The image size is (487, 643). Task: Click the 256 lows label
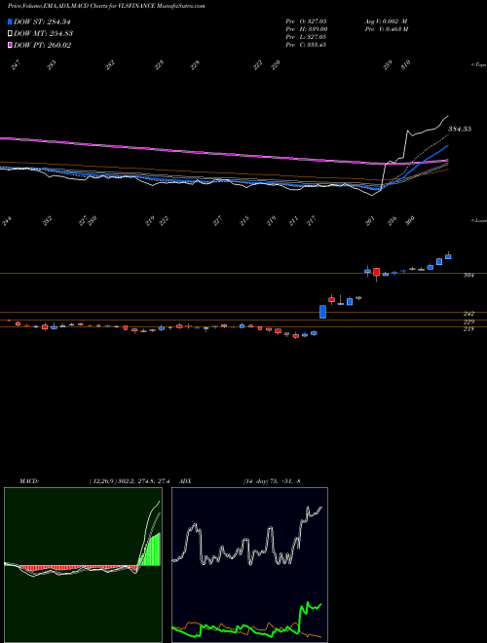(393, 221)
